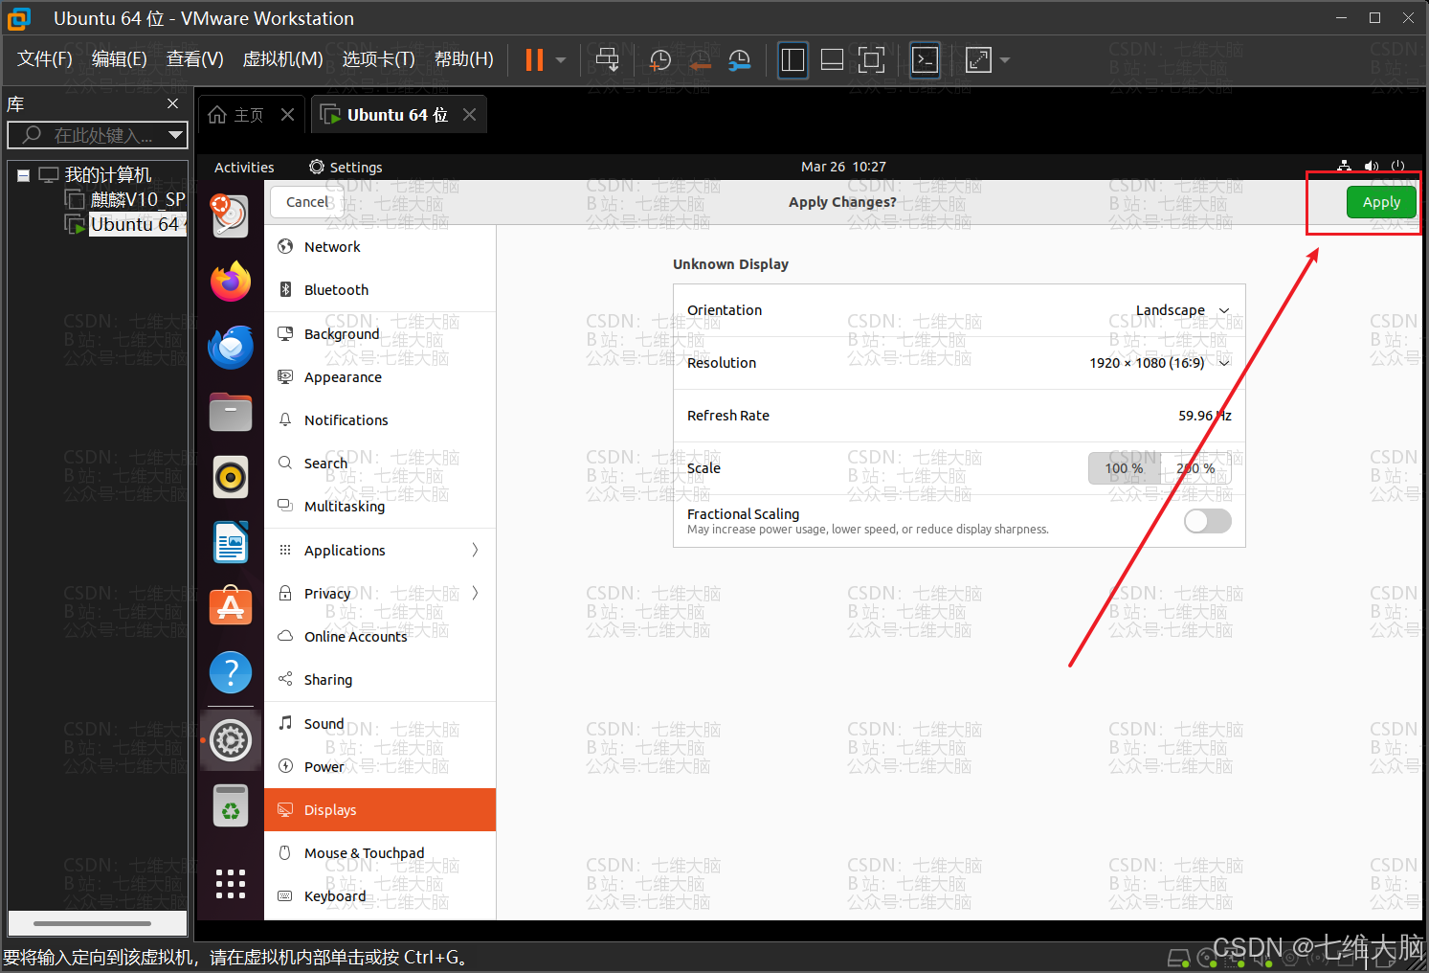Open Online Accounts settings
Image resolution: width=1429 pixels, height=973 pixels.
380,637
